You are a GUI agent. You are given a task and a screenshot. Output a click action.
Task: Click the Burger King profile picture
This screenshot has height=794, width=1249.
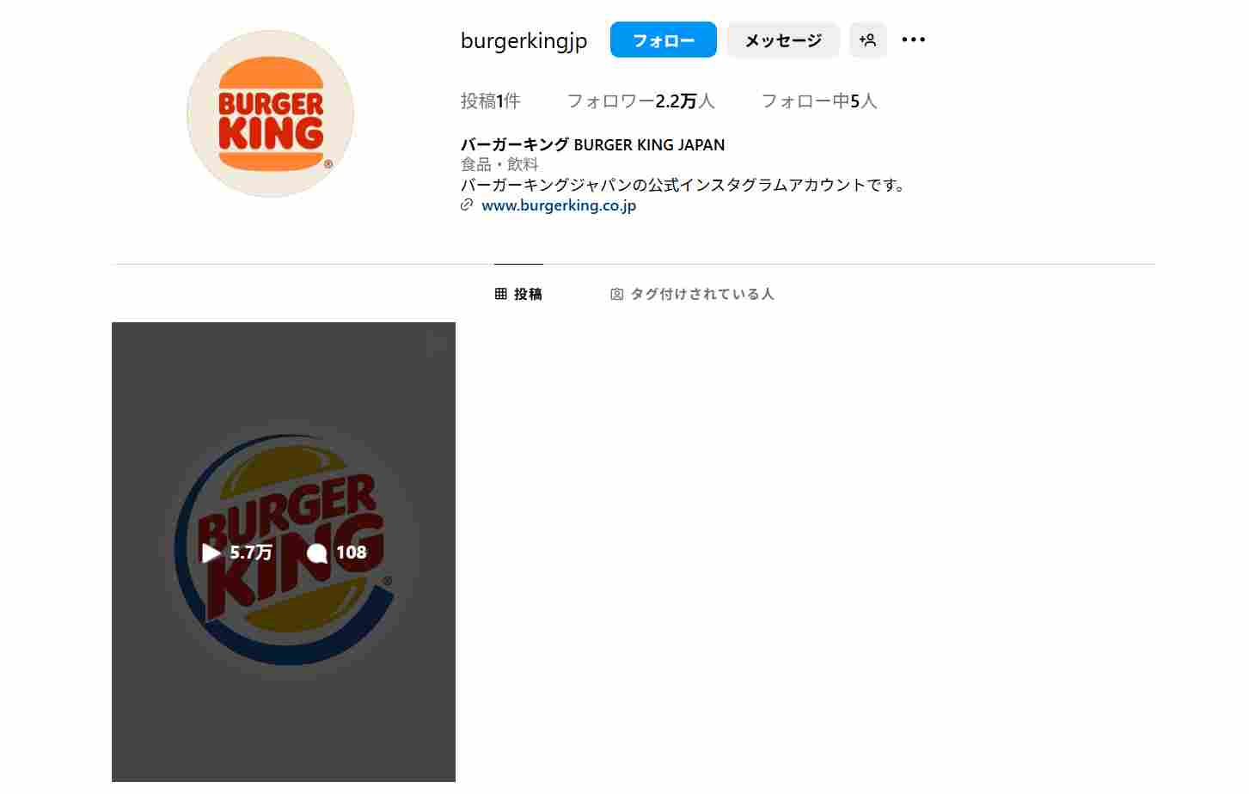[x=270, y=113]
